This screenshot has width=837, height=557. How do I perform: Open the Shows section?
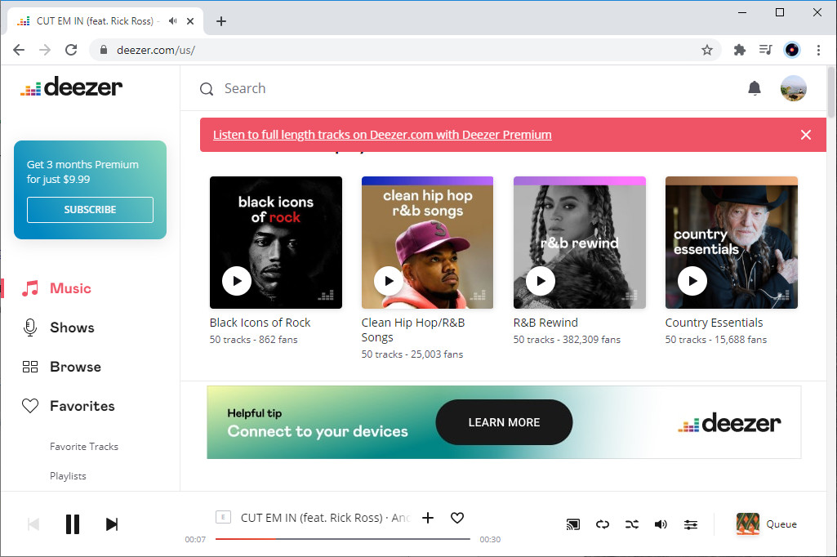click(72, 328)
